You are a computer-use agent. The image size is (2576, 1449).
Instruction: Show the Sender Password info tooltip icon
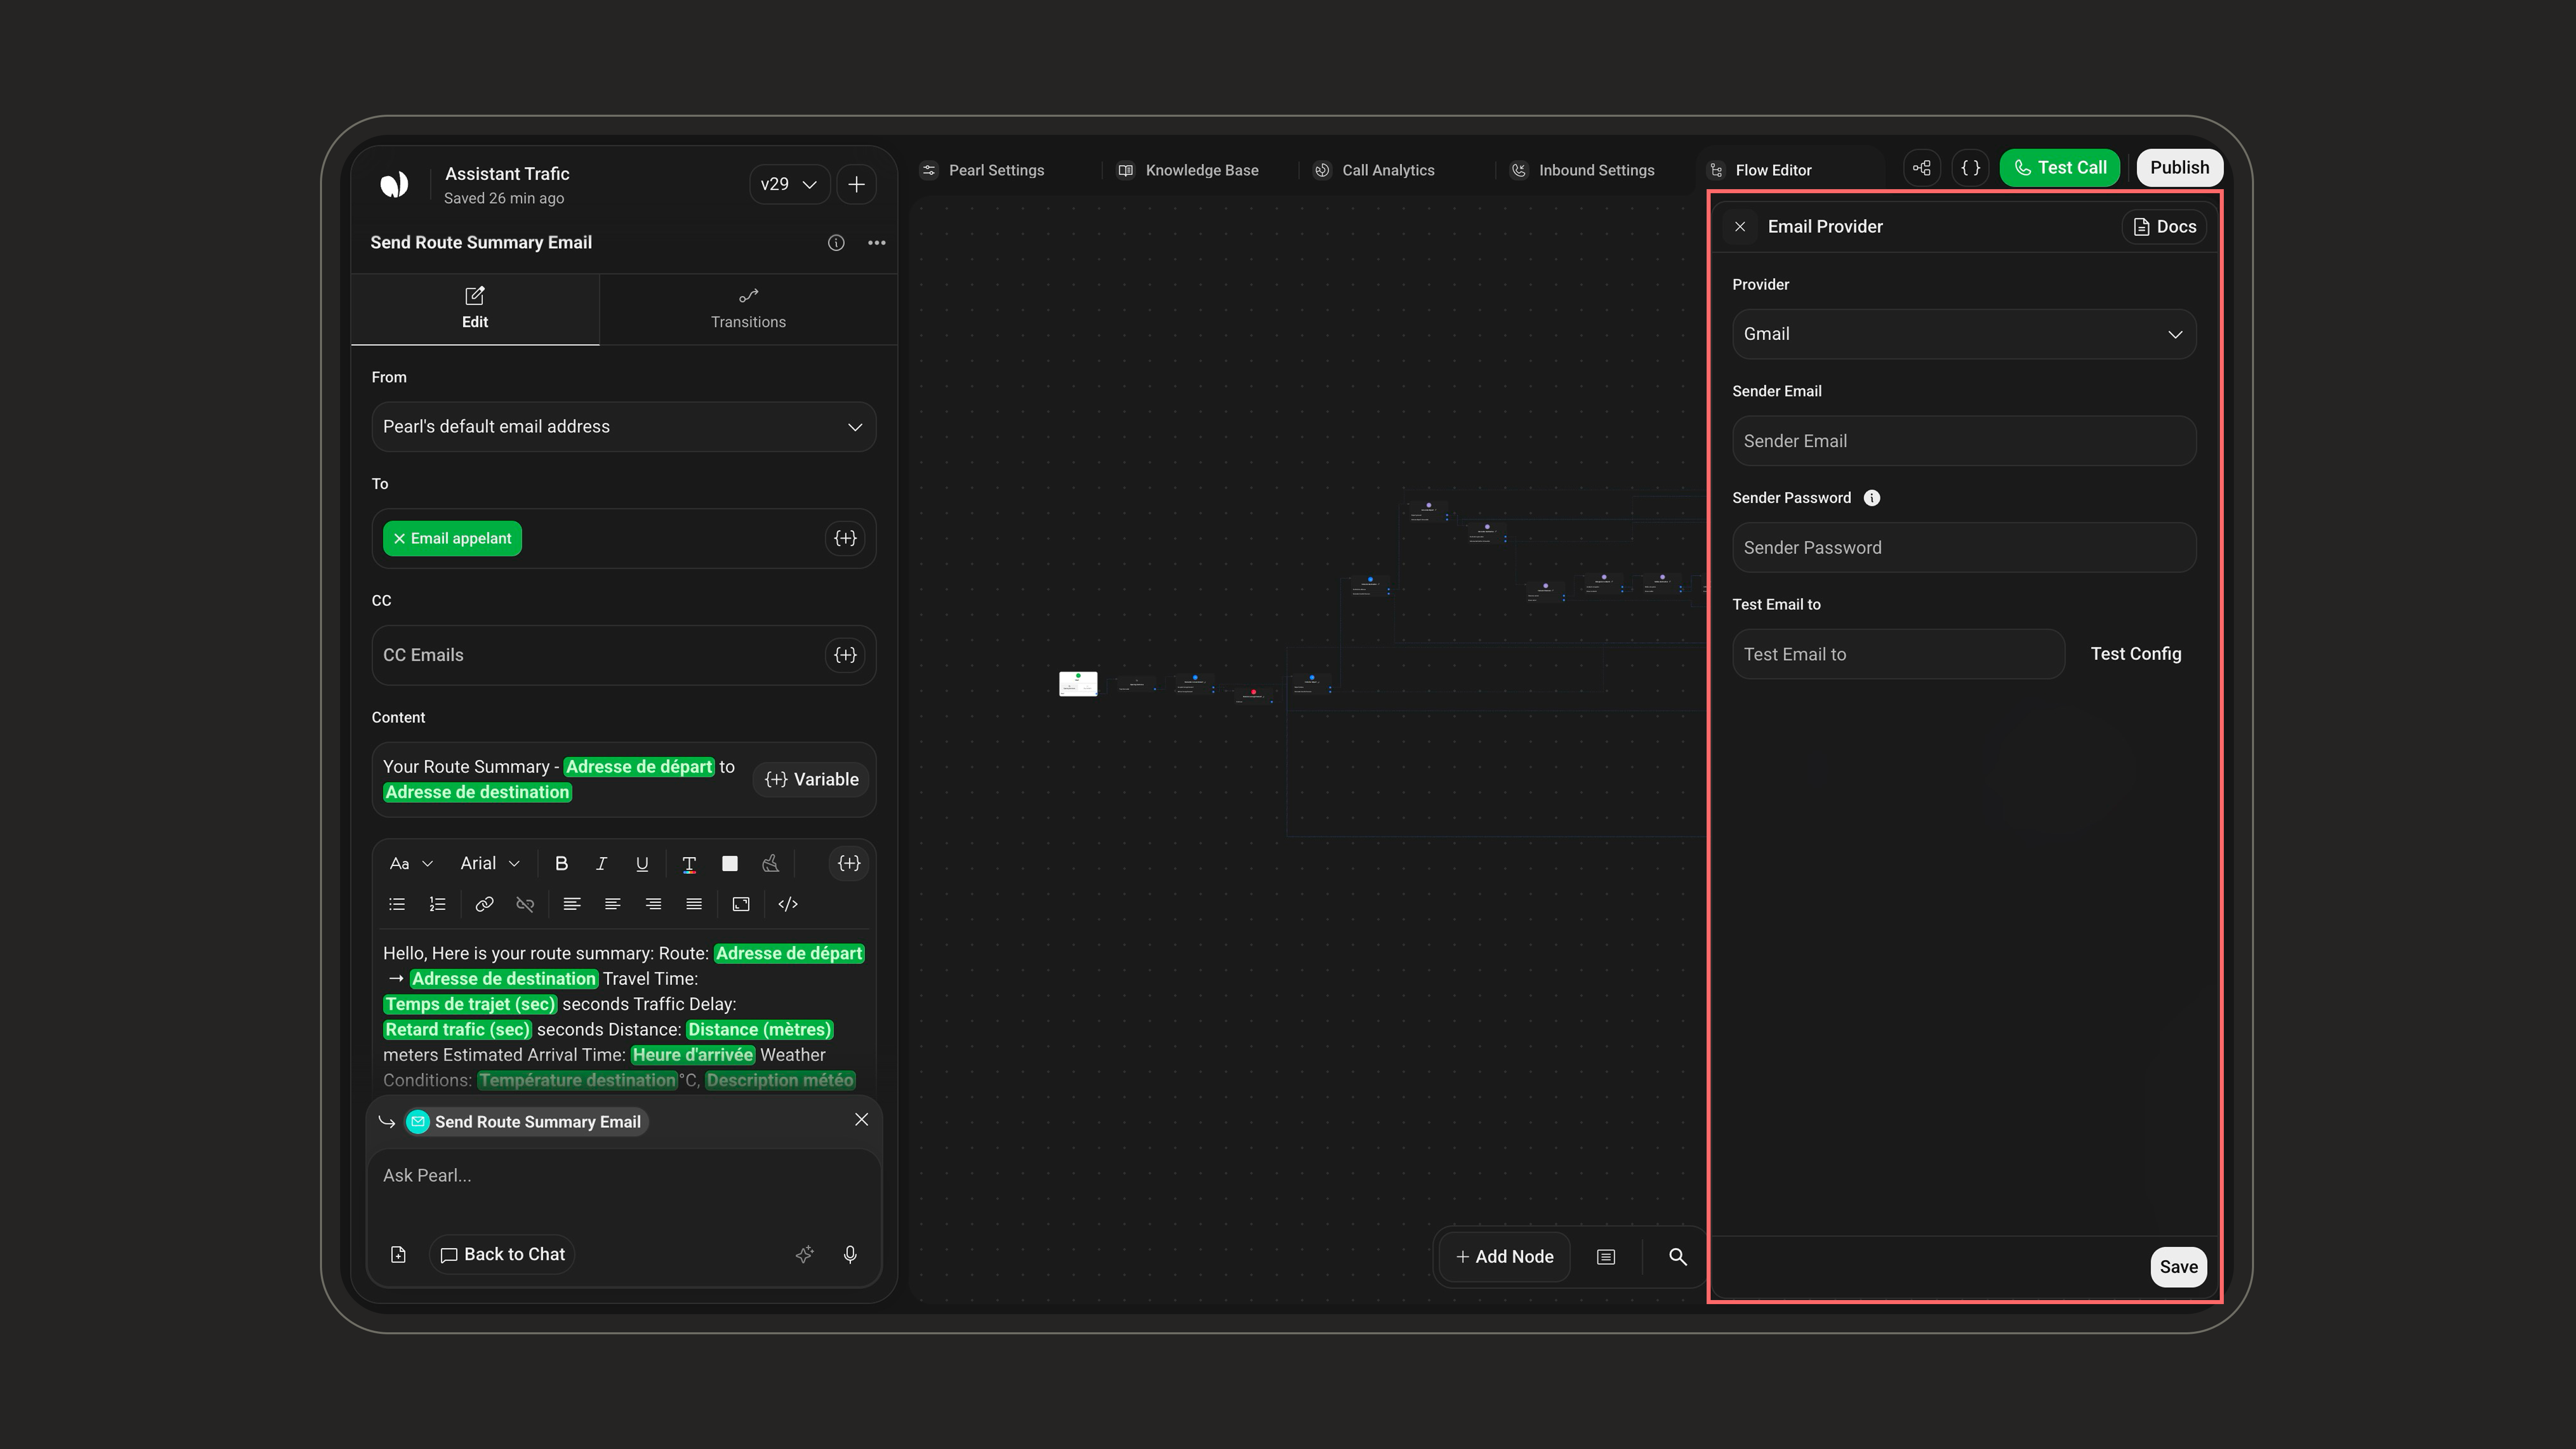[1872, 498]
